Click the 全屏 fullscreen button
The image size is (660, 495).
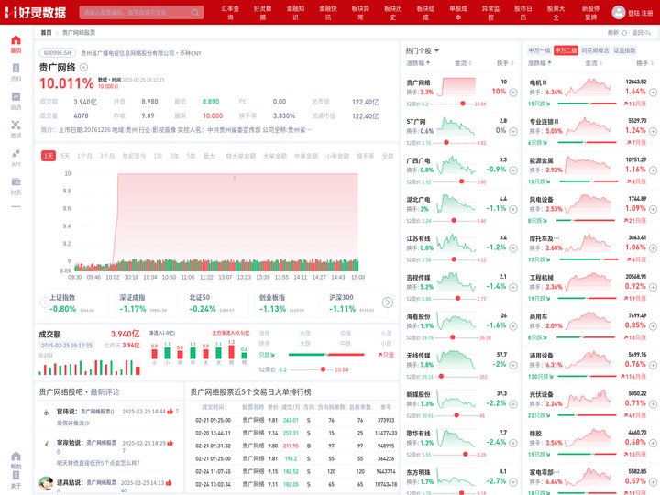pos(387,156)
